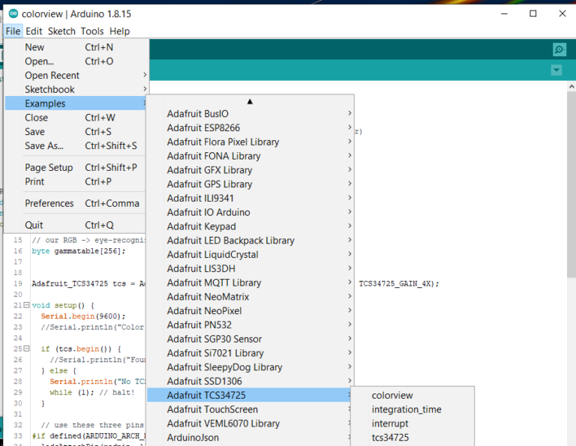This screenshot has height=446, width=576.
Task: Expand ArduinoJson examples
Action: [x=250, y=437]
